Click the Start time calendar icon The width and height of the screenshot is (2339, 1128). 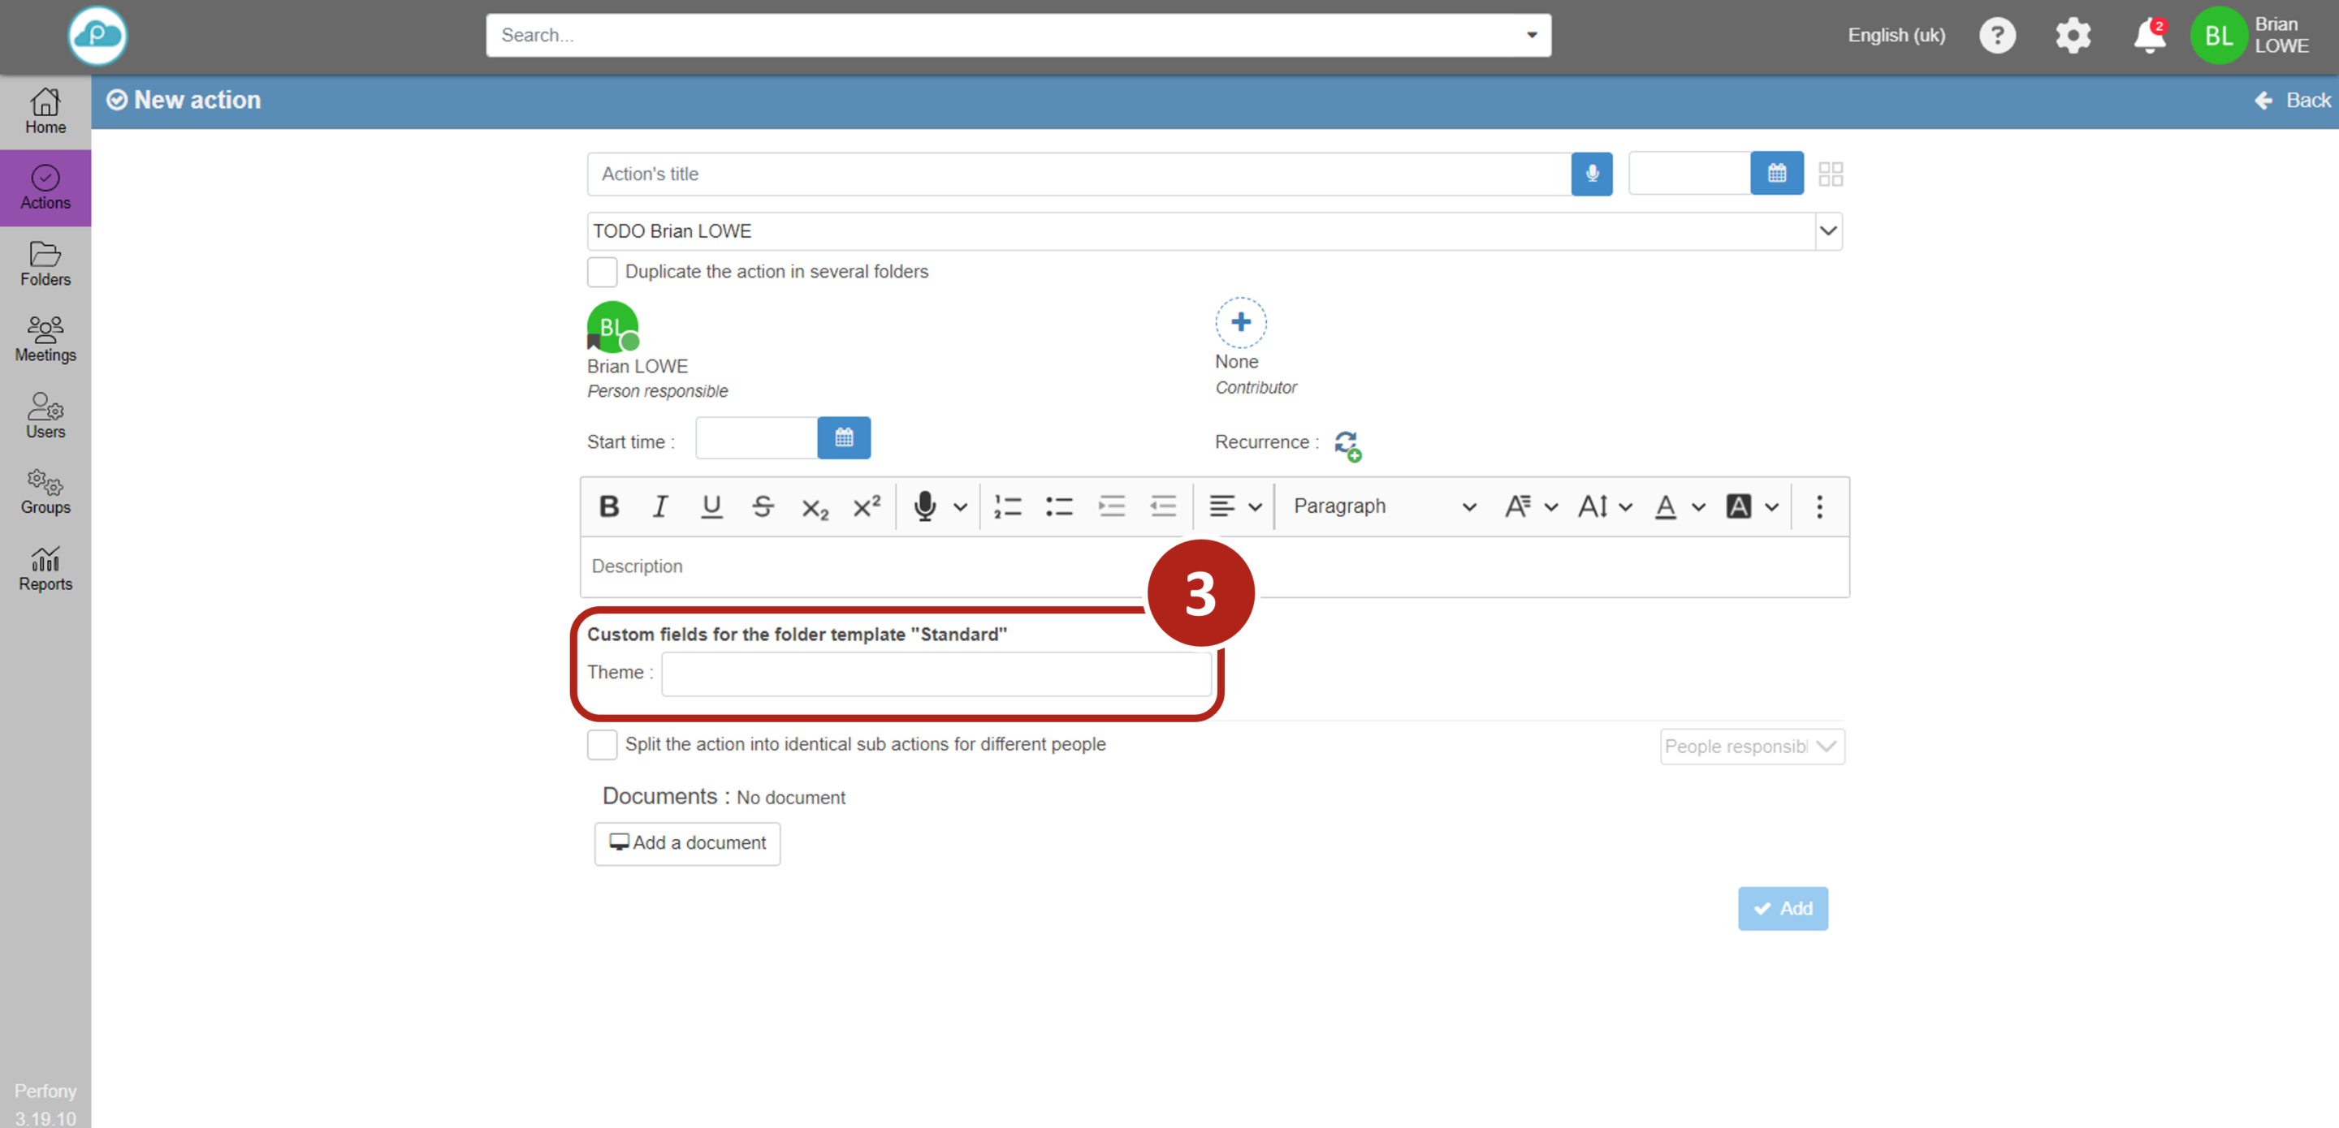[843, 438]
